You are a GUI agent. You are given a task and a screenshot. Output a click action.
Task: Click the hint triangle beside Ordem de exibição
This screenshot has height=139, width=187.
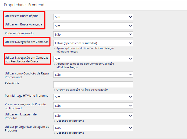click(55, 90)
